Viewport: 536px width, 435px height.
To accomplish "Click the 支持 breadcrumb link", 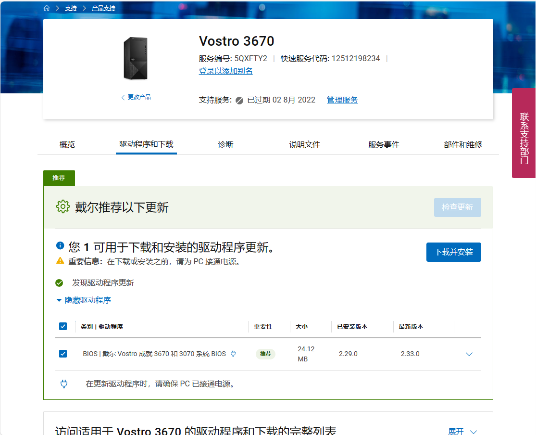I will coord(71,8).
